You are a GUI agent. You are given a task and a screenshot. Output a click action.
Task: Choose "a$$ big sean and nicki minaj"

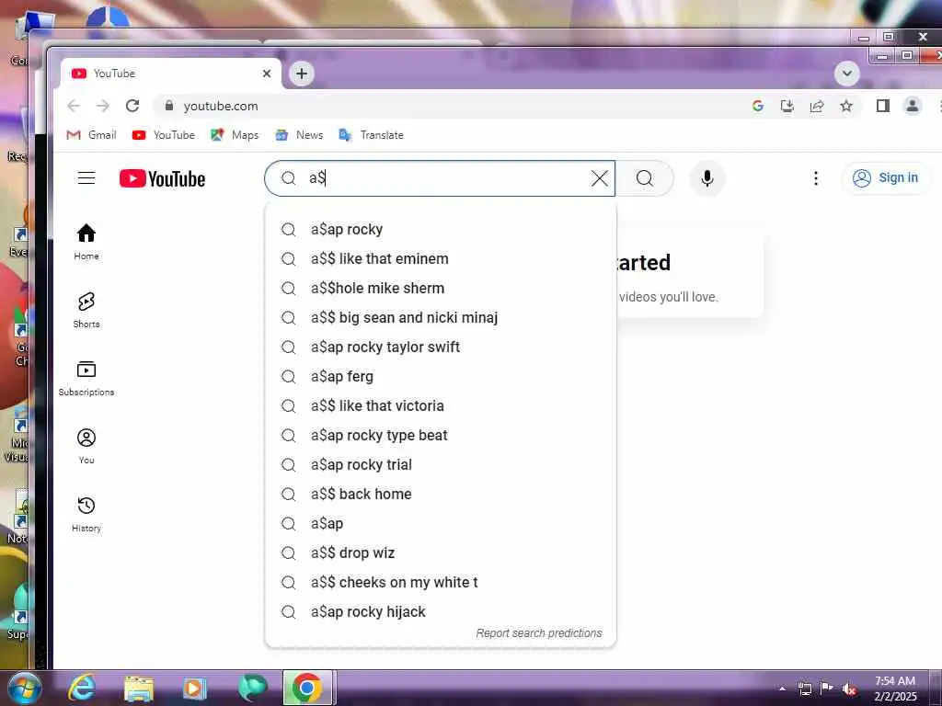(x=441, y=317)
